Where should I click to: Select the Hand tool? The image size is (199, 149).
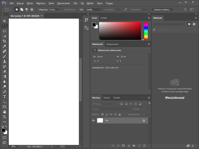4,112
